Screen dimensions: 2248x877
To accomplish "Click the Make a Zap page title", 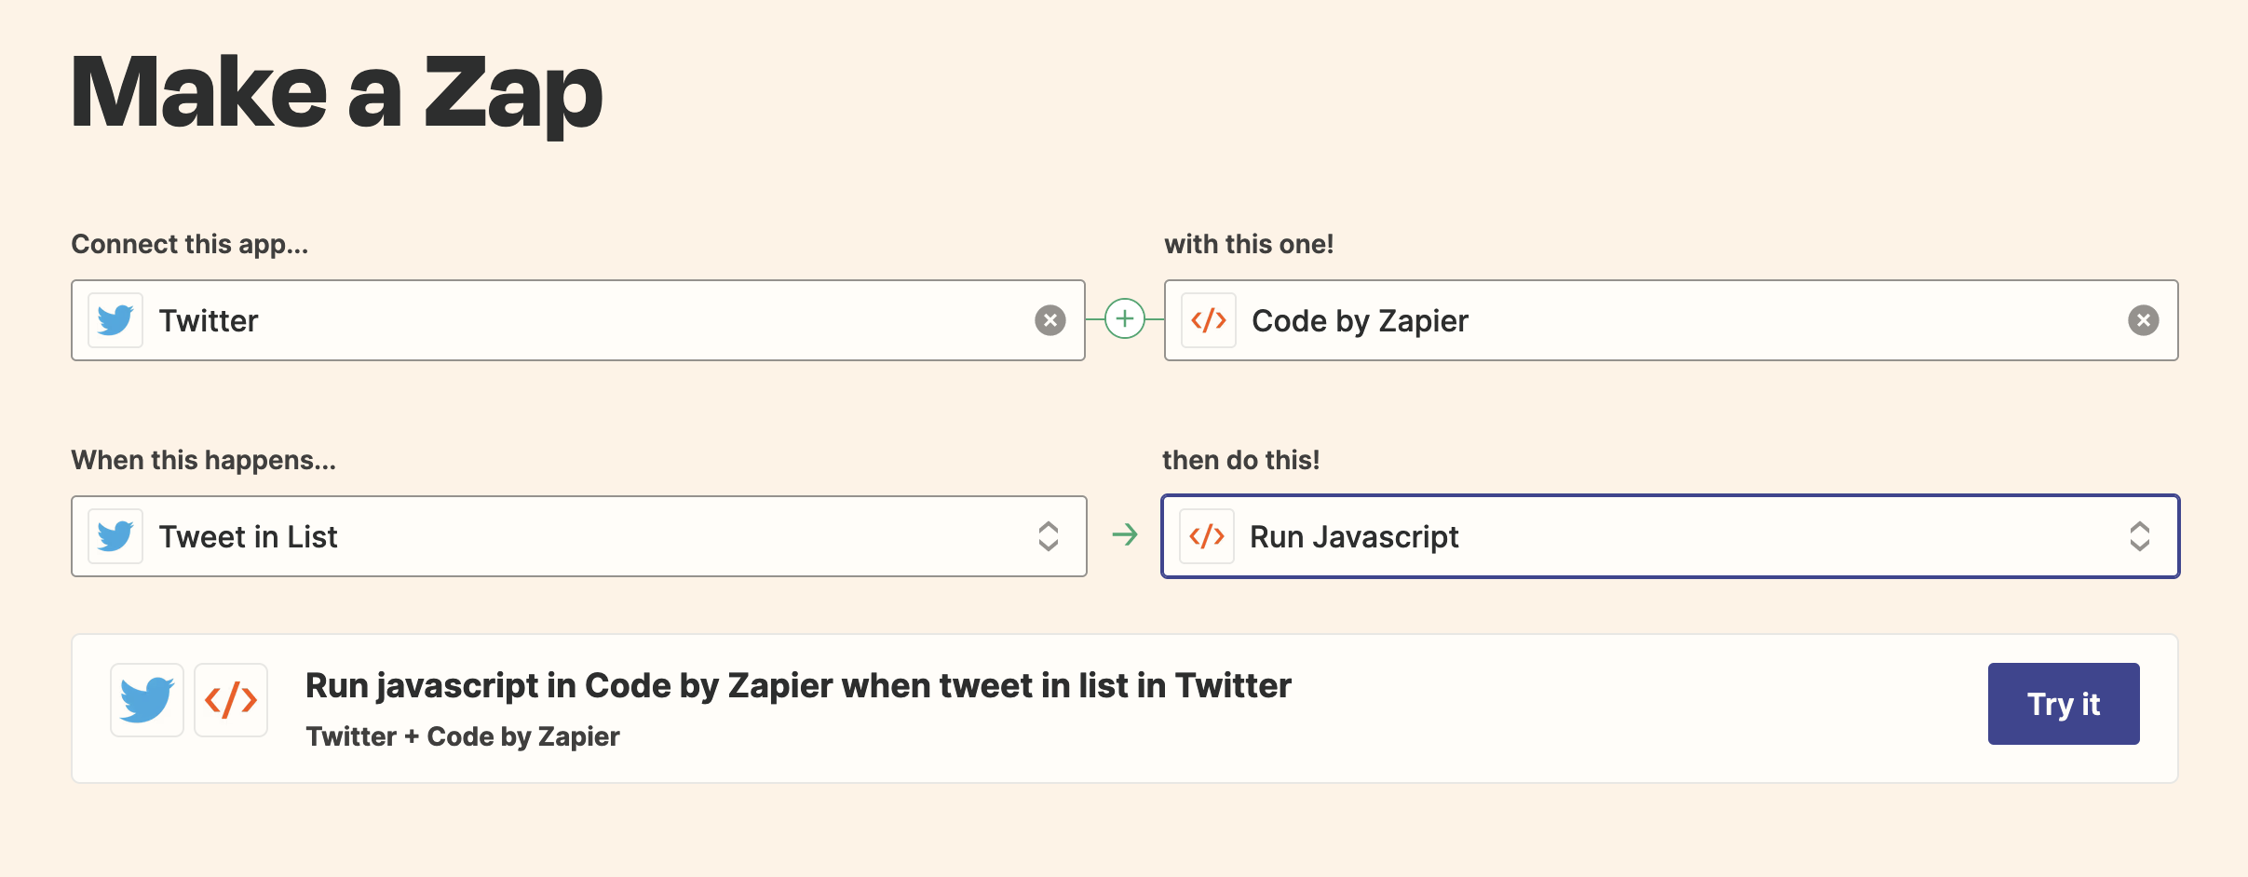I will point(337,91).
